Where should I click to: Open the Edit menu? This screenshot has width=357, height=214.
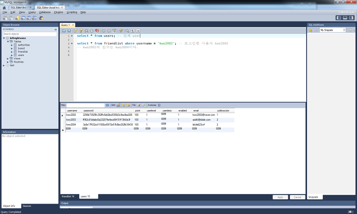pyautogui.click(x=13, y=12)
